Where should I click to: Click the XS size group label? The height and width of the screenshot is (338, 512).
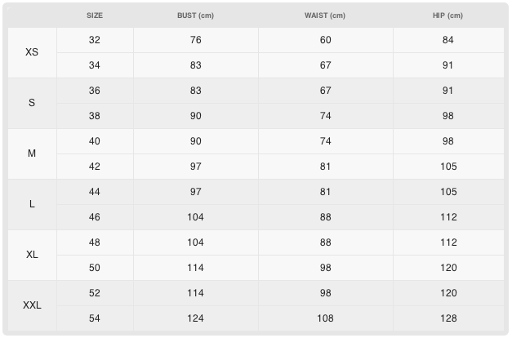click(32, 52)
